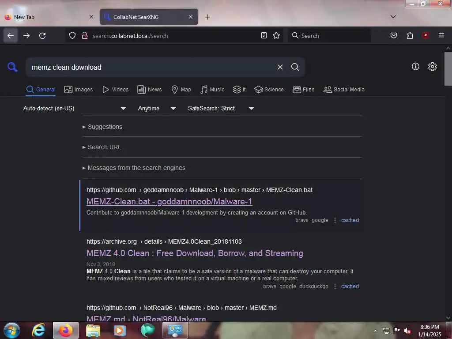Open a new tab with plus button

pyautogui.click(x=207, y=17)
